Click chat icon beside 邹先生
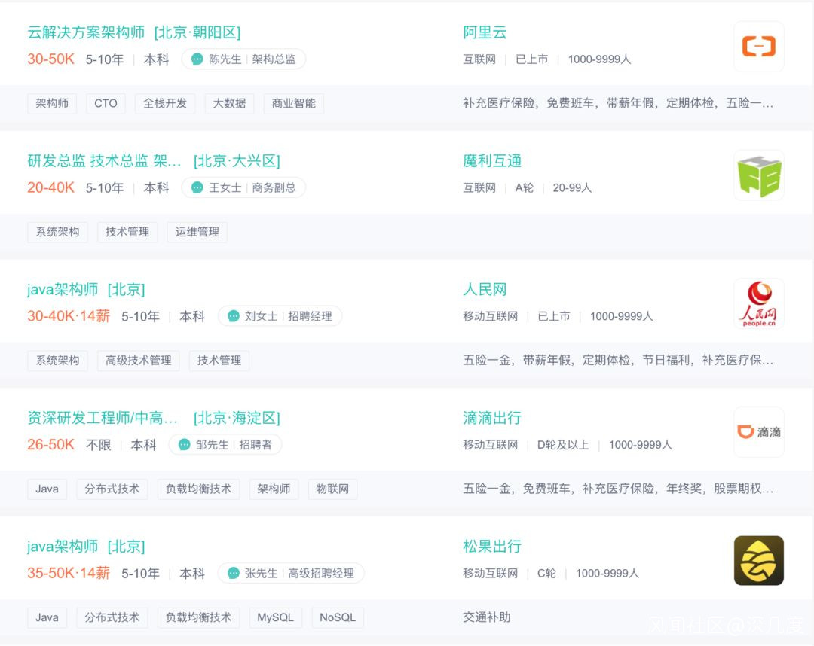The image size is (814, 646). 185,445
